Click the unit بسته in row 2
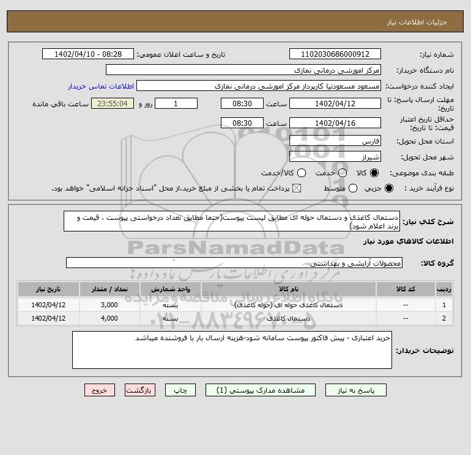The image size is (471, 455). [170, 319]
